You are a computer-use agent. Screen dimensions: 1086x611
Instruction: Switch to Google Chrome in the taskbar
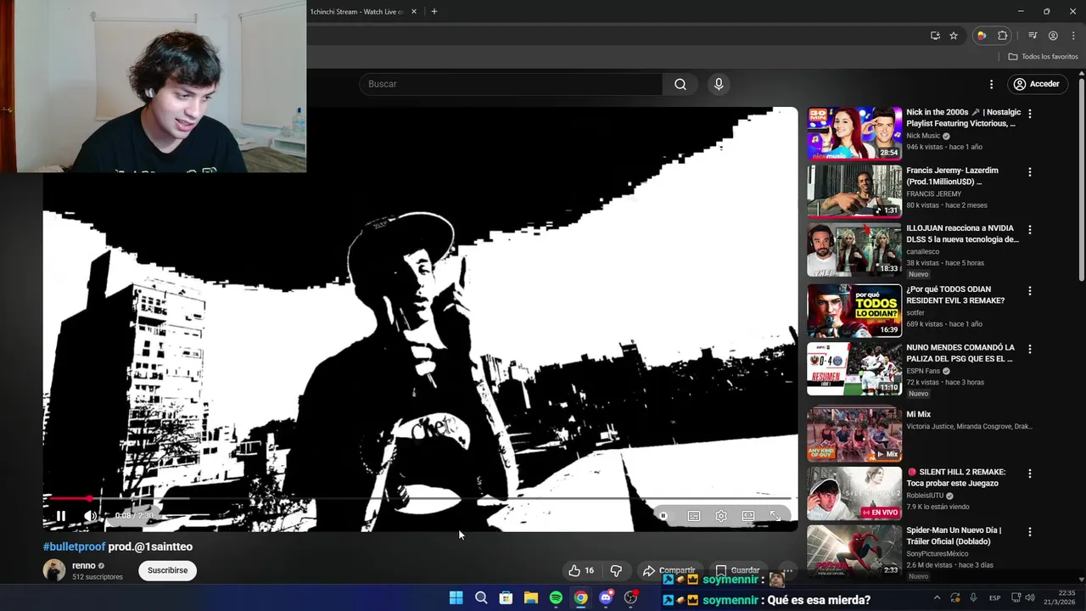580,597
